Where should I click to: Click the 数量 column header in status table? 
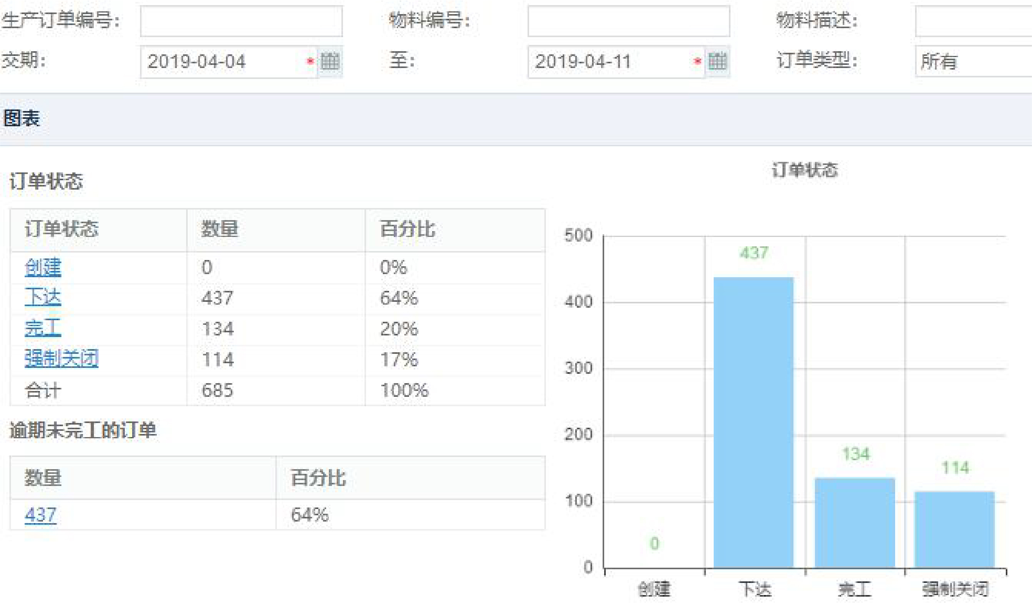[220, 229]
